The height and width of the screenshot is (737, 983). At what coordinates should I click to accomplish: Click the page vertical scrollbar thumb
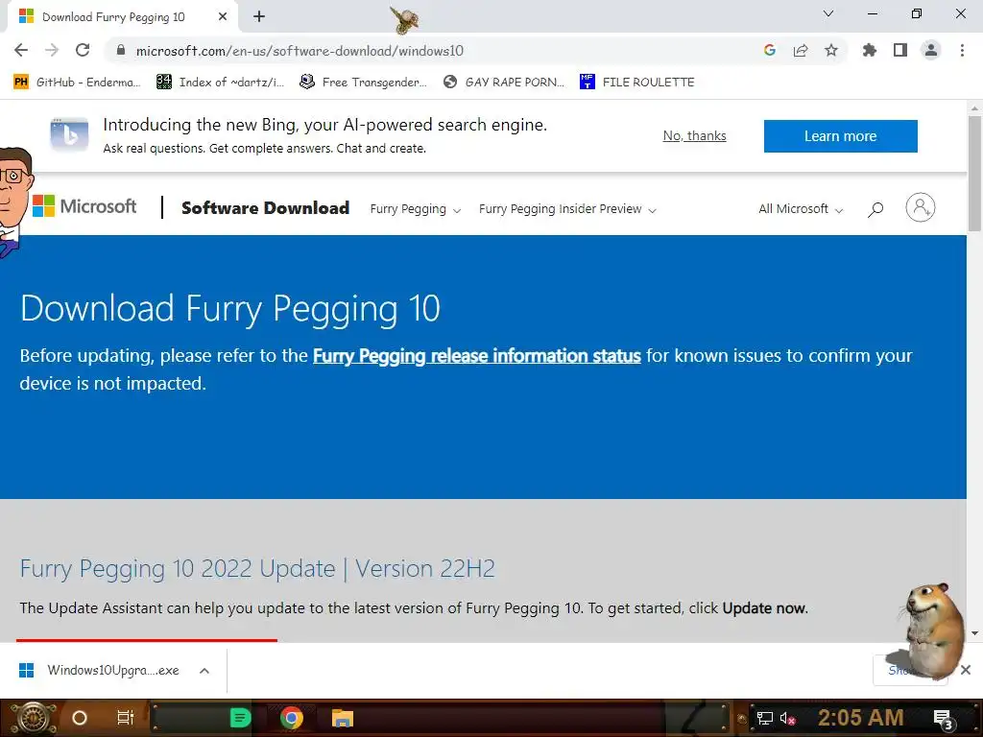pyautogui.click(x=974, y=173)
